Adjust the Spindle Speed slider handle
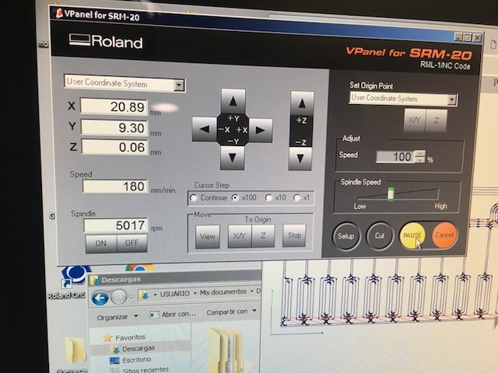This screenshot has width=498, height=373. point(391,193)
